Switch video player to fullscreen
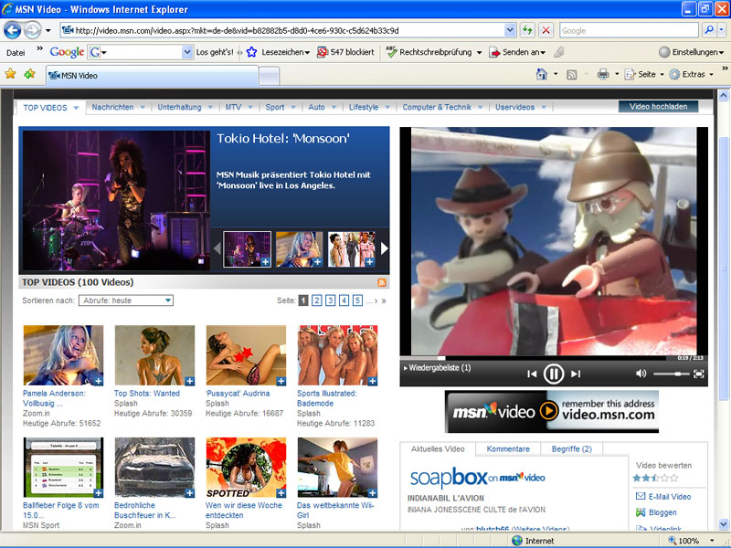731x548 pixels. (699, 374)
